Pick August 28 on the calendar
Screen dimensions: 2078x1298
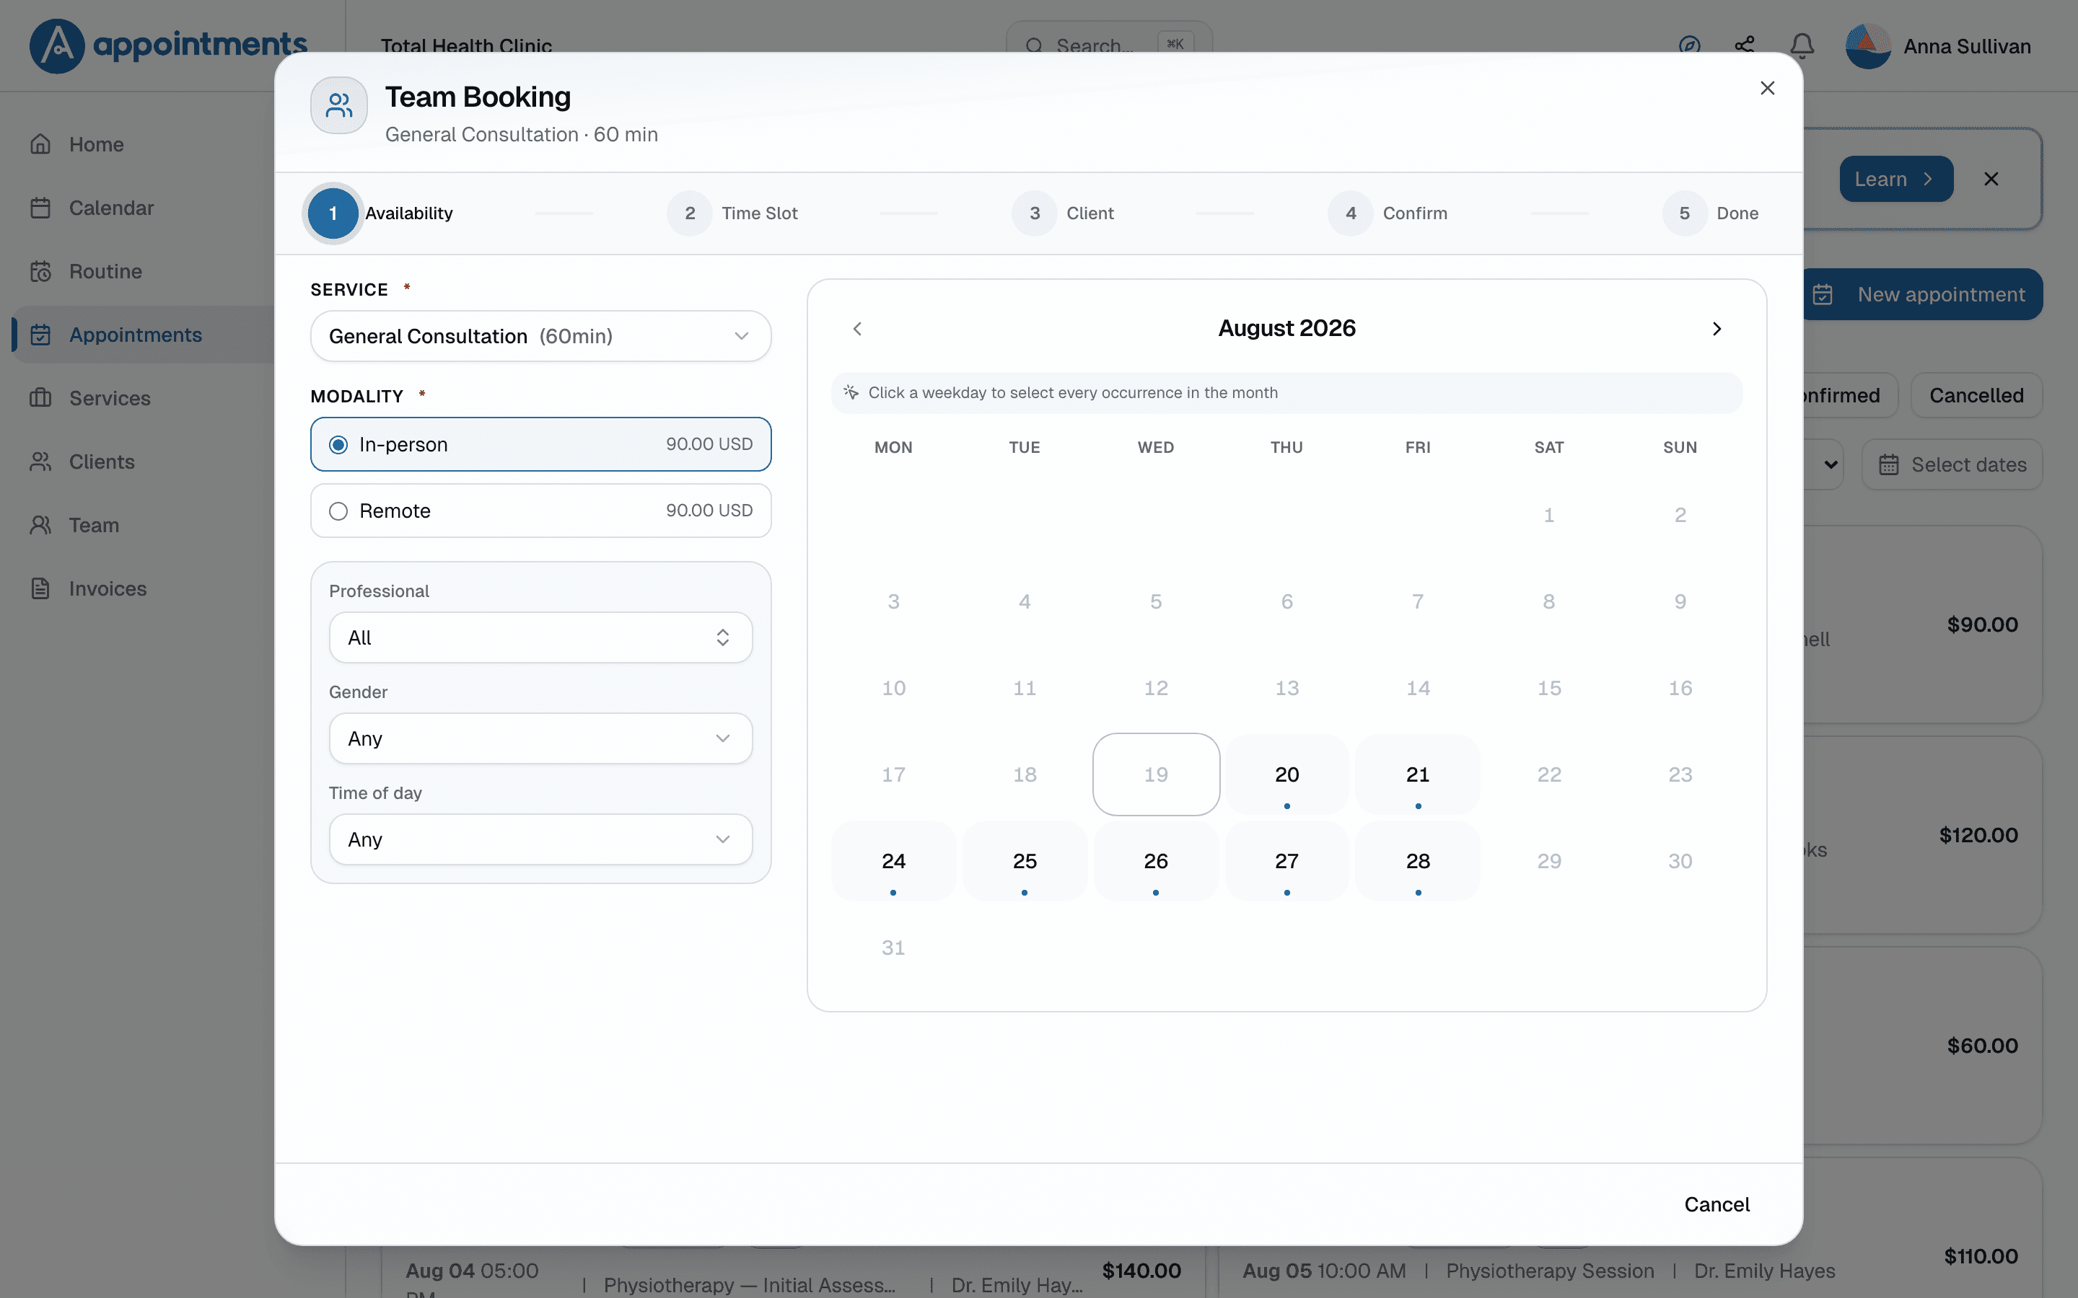tap(1418, 861)
